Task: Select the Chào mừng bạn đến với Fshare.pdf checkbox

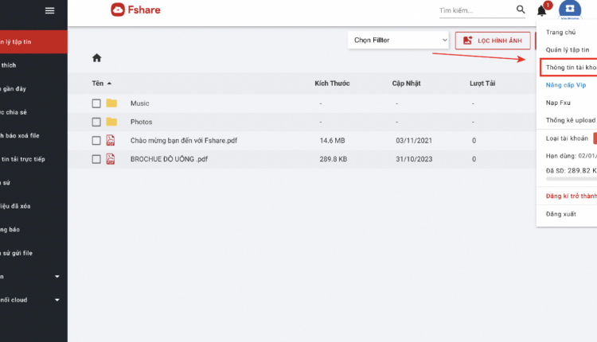Action: [x=96, y=141]
